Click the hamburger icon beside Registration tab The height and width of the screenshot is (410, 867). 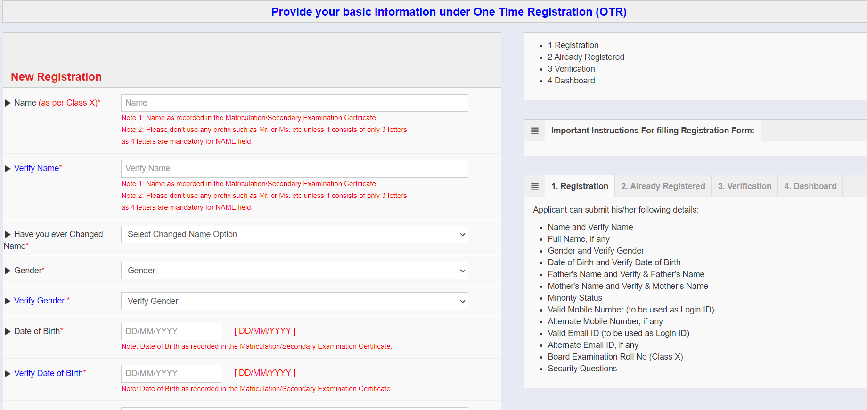pos(534,186)
